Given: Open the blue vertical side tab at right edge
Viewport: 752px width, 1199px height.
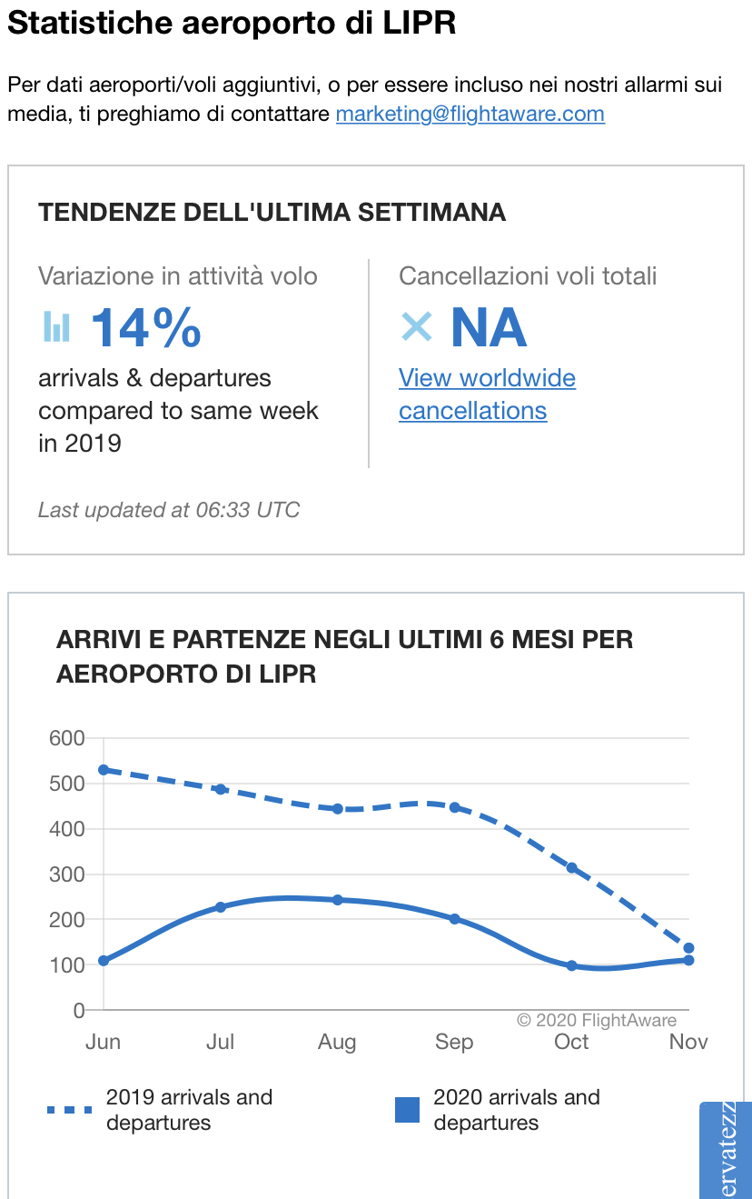Looking at the screenshot, I should click(x=726, y=1150).
